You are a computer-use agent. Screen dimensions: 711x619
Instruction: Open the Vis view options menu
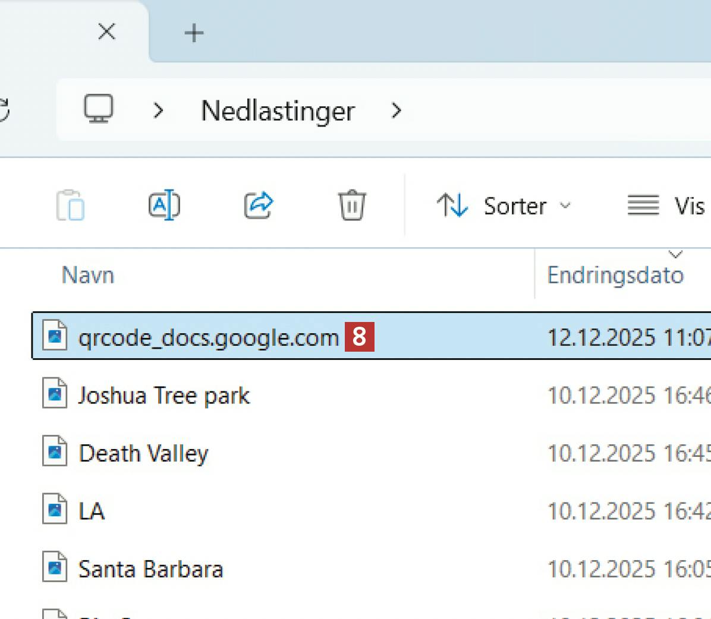tap(667, 206)
